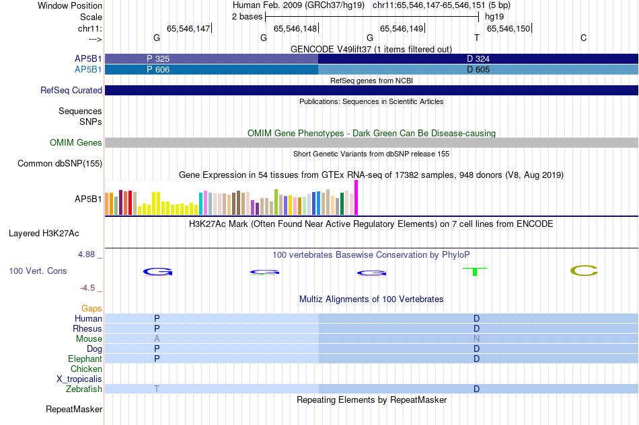Click the Publications Sequences in Scientific Articles title
639x425 pixels.
(x=371, y=101)
